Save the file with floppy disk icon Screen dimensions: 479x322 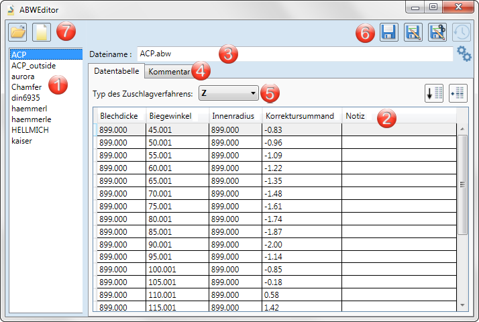pos(387,32)
